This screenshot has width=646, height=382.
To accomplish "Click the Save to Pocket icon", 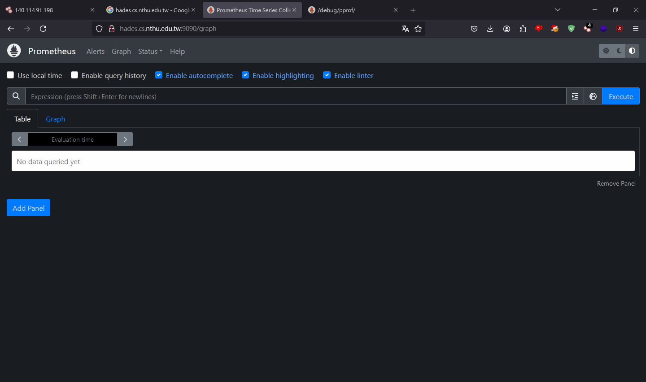I will [x=474, y=29].
